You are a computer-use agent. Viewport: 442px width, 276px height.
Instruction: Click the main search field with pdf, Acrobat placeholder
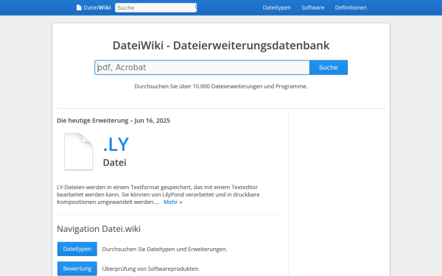click(x=202, y=68)
